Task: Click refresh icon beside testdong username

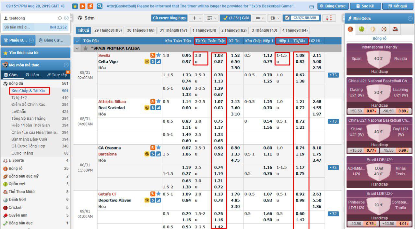Action: (x=60, y=18)
